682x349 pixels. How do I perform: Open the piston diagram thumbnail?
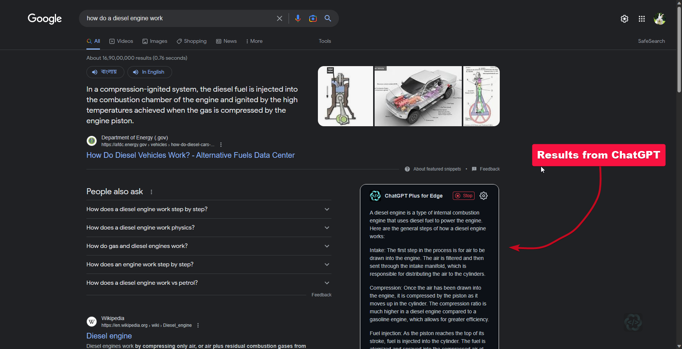345,96
